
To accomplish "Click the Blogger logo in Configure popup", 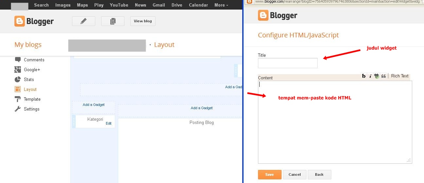I will 278,15.
